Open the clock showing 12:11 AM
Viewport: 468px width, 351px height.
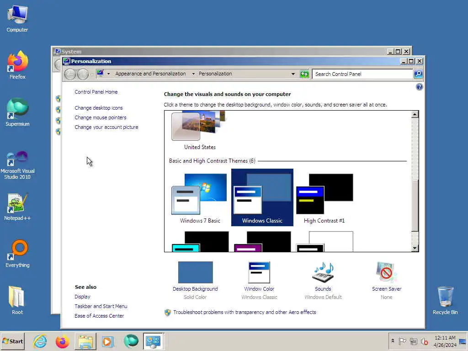(x=445, y=341)
